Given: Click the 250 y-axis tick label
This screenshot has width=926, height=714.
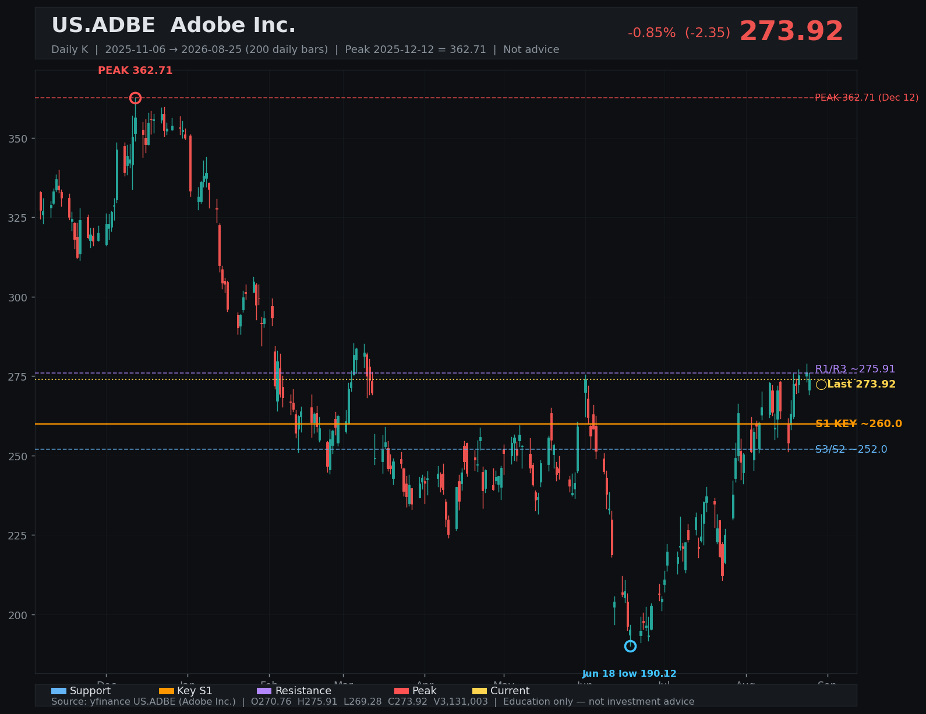Looking at the screenshot, I should click(x=18, y=456).
